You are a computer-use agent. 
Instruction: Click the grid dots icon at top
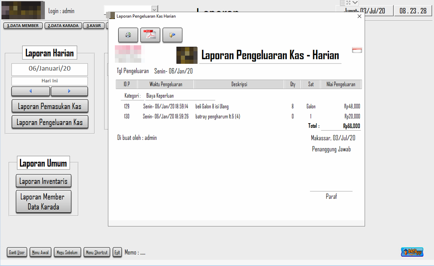[x=342, y=3]
